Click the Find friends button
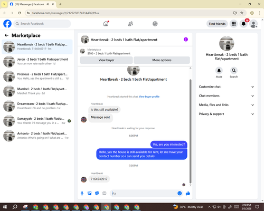264x211 pixels. tap(217, 24)
